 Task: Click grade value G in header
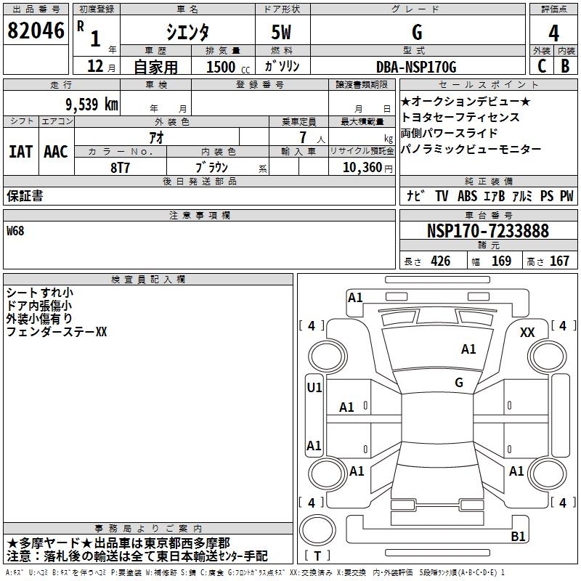point(417,32)
